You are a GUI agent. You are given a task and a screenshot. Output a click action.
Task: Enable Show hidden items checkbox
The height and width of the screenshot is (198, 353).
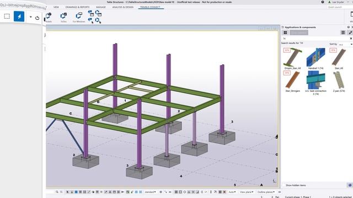tap(284, 185)
